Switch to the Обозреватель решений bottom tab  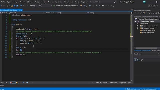tap(142, 50)
